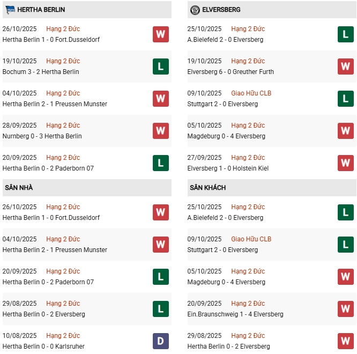Screen dimensions: 357x354
Task: Open Hạng 2 Đức link above the Bochum match
Action: pyautogui.click(x=63, y=61)
